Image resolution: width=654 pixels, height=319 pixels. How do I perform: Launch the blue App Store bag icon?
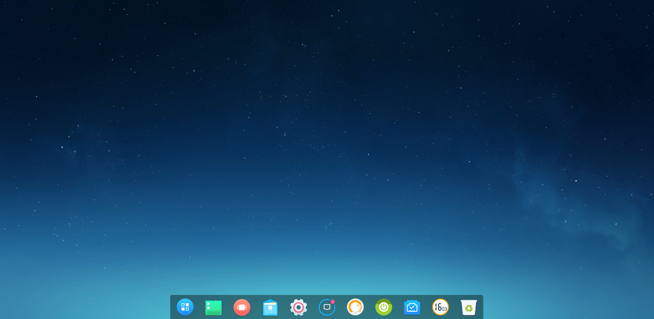coord(270,307)
